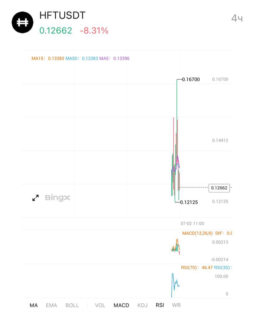This screenshot has width=254, height=316.
Task: Click the 0.16700 high price marker
Action: coord(191,79)
